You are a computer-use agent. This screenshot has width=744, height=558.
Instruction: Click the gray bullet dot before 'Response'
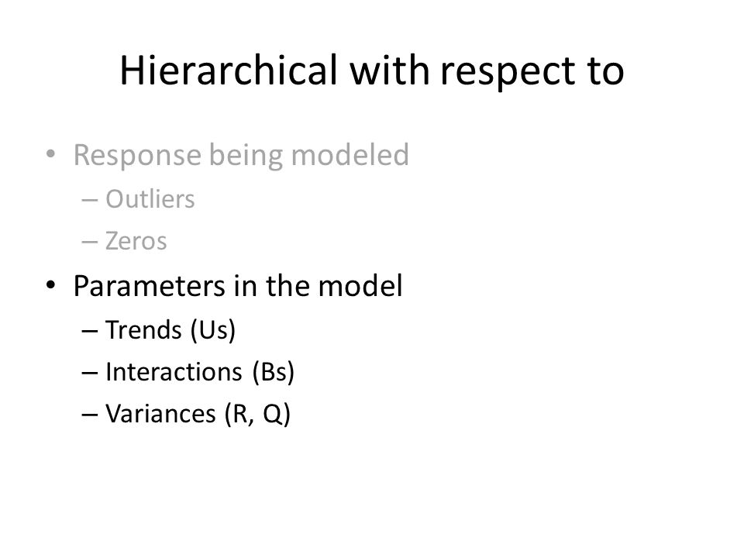pyautogui.click(x=51, y=154)
